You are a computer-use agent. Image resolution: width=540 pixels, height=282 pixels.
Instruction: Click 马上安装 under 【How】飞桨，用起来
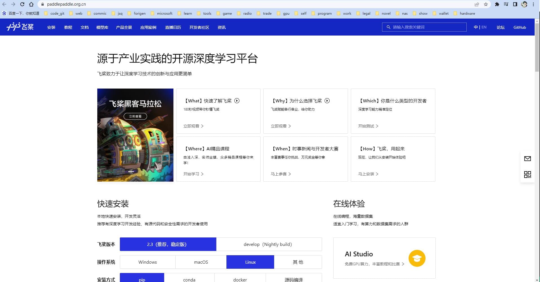coord(368,174)
